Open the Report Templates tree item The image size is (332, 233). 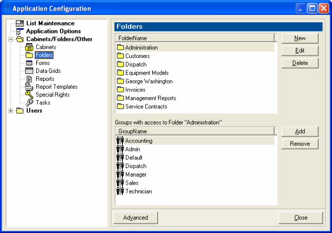tap(56, 87)
